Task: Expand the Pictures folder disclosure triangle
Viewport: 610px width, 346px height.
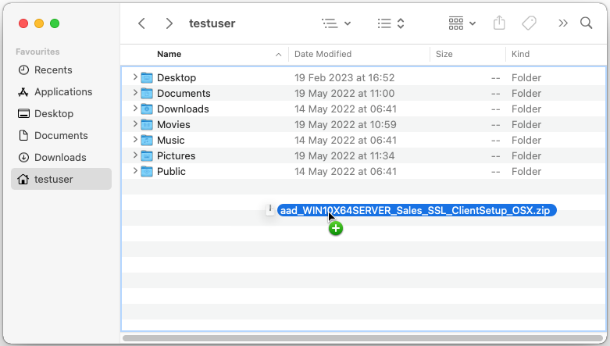Action: (x=135, y=155)
